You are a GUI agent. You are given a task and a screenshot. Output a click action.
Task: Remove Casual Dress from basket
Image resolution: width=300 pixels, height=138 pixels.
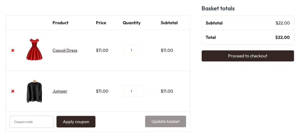click(x=13, y=50)
